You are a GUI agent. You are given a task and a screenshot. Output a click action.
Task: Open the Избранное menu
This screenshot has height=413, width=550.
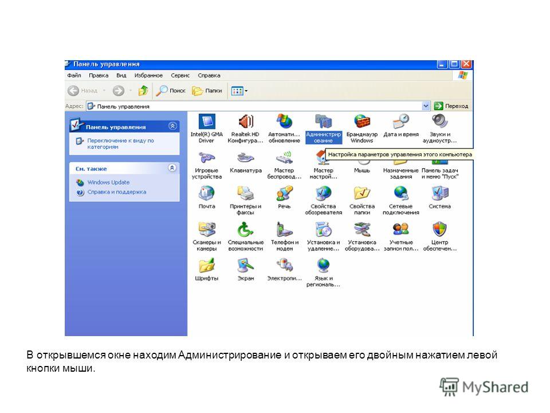tap(148, 75)
